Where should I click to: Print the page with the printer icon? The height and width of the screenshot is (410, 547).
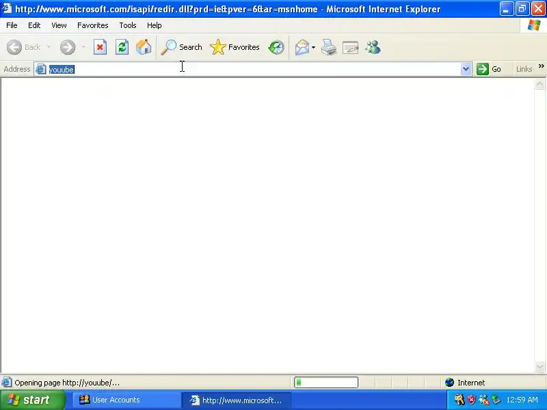(329, 47)
